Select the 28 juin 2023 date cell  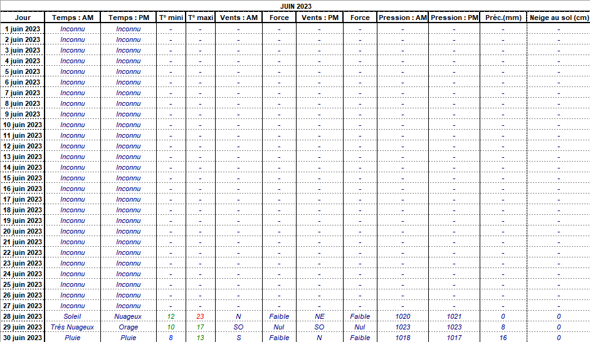tap(23, 316)
